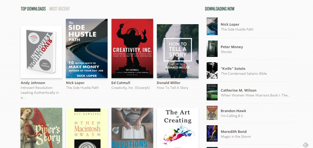Open small When Women Were Warriors thumbnail
313x148 pixels.
(212, 92)
